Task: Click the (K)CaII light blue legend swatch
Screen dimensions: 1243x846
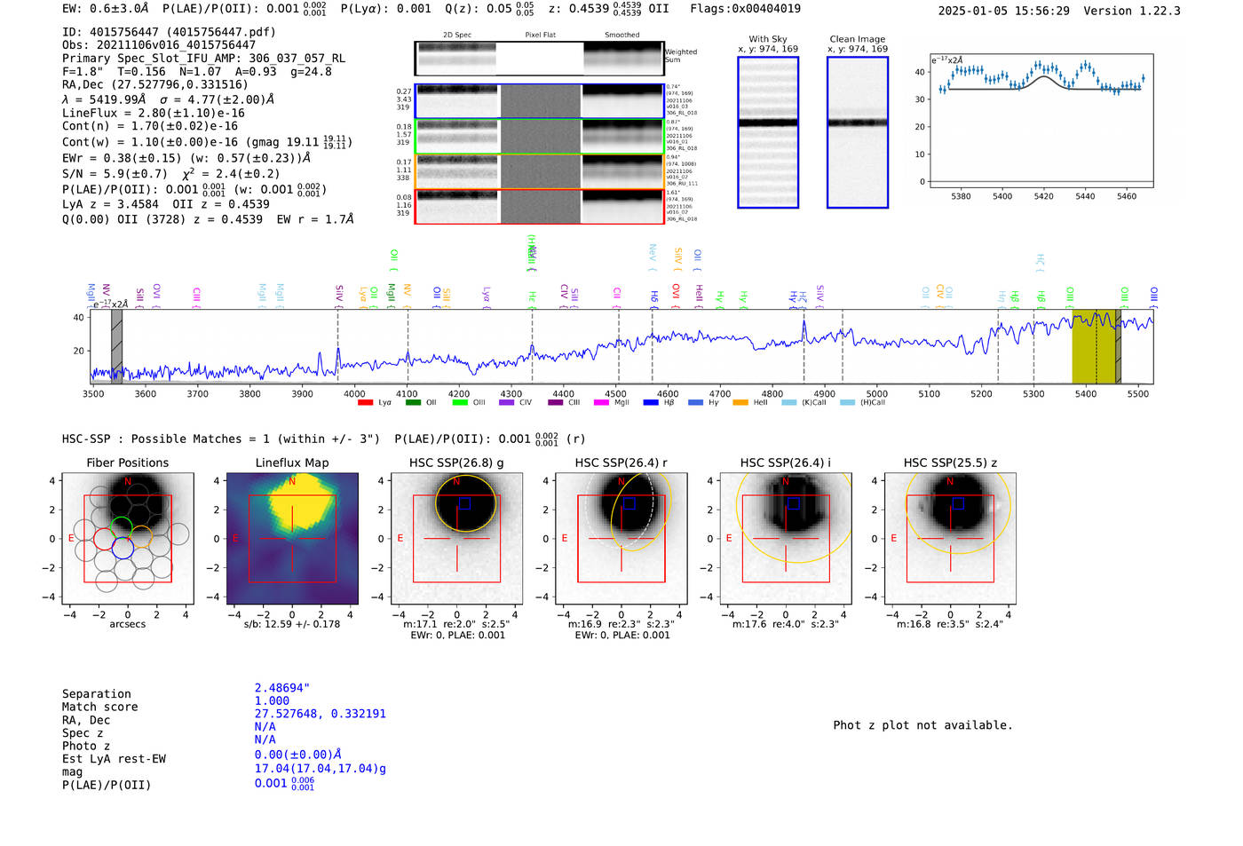Action: point(789,403)
